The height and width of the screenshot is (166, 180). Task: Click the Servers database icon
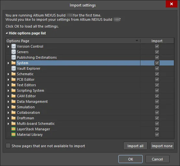pyautogui.click(x=14, y=52)
